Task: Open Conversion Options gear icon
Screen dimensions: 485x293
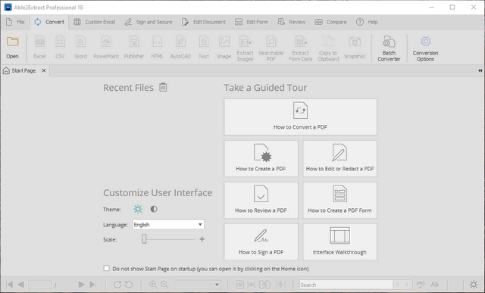Action: 425,48
